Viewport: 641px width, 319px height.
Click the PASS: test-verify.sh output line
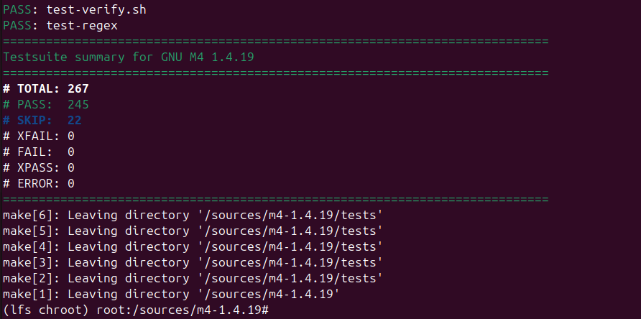click(68, 10)
